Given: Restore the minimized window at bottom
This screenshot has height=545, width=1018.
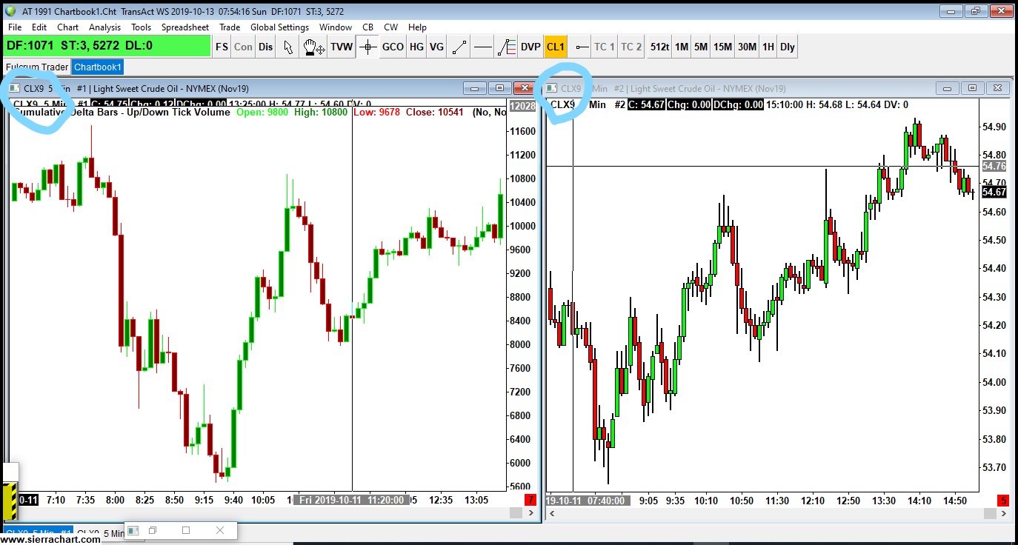Looking at the screenshot, I should click(x=153, y=530).
